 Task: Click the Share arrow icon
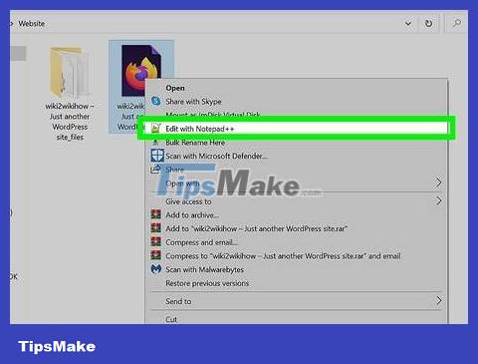[x=155, y=170]
